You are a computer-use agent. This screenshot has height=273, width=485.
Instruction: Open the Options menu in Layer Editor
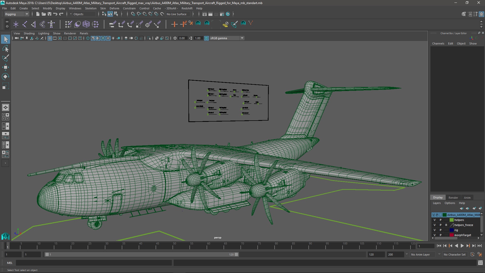point(450,203)
